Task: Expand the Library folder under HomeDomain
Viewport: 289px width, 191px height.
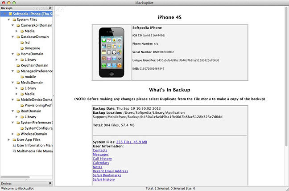Action: [17, 60]
